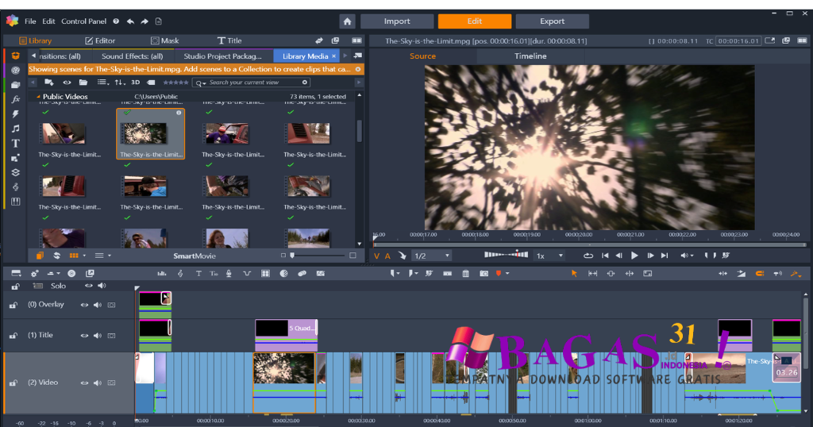This screenshot has width=813, height=427.
Task: Expand the volume dropdown in player controls
Action: click(692, 256)
